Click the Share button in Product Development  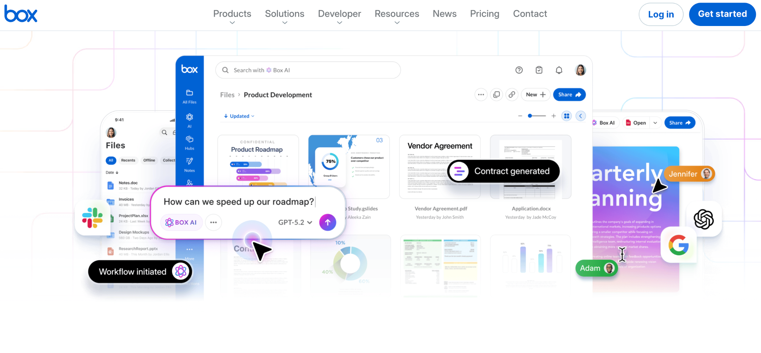pos(569,95)
